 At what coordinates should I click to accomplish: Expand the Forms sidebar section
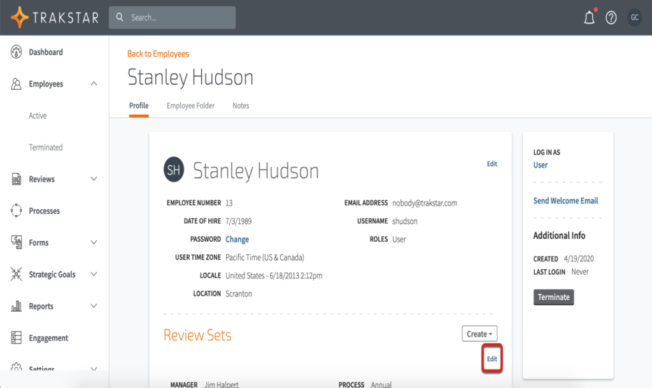pos(94,243)
